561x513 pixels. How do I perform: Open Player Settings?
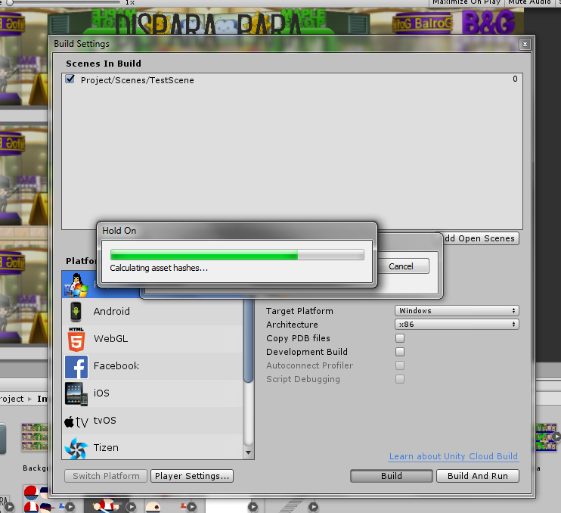192,476
